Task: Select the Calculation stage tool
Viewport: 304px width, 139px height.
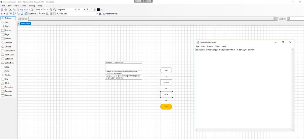Action: tap(8, 51)
